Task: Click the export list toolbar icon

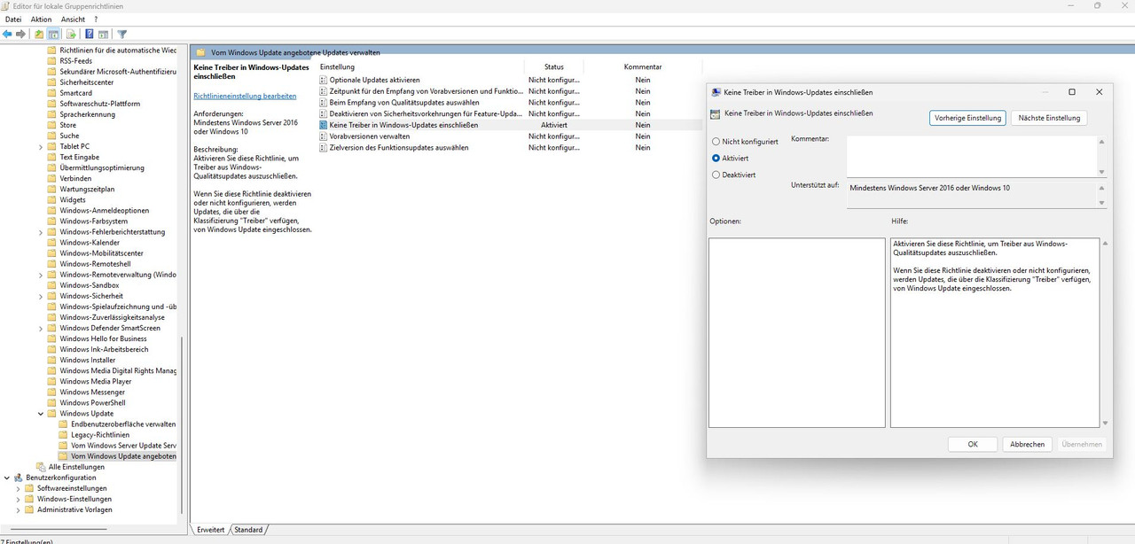Action: pos(69,35)
